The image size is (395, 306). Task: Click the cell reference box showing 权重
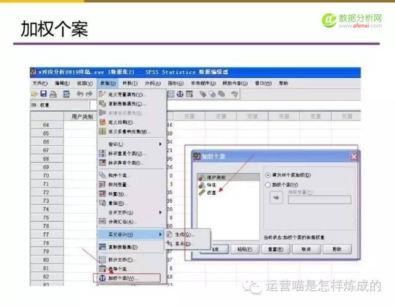(60, 105)
